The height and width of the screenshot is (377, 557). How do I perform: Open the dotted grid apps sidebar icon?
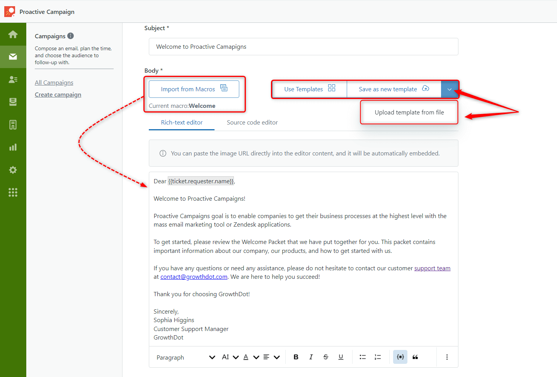click(13, 192)
